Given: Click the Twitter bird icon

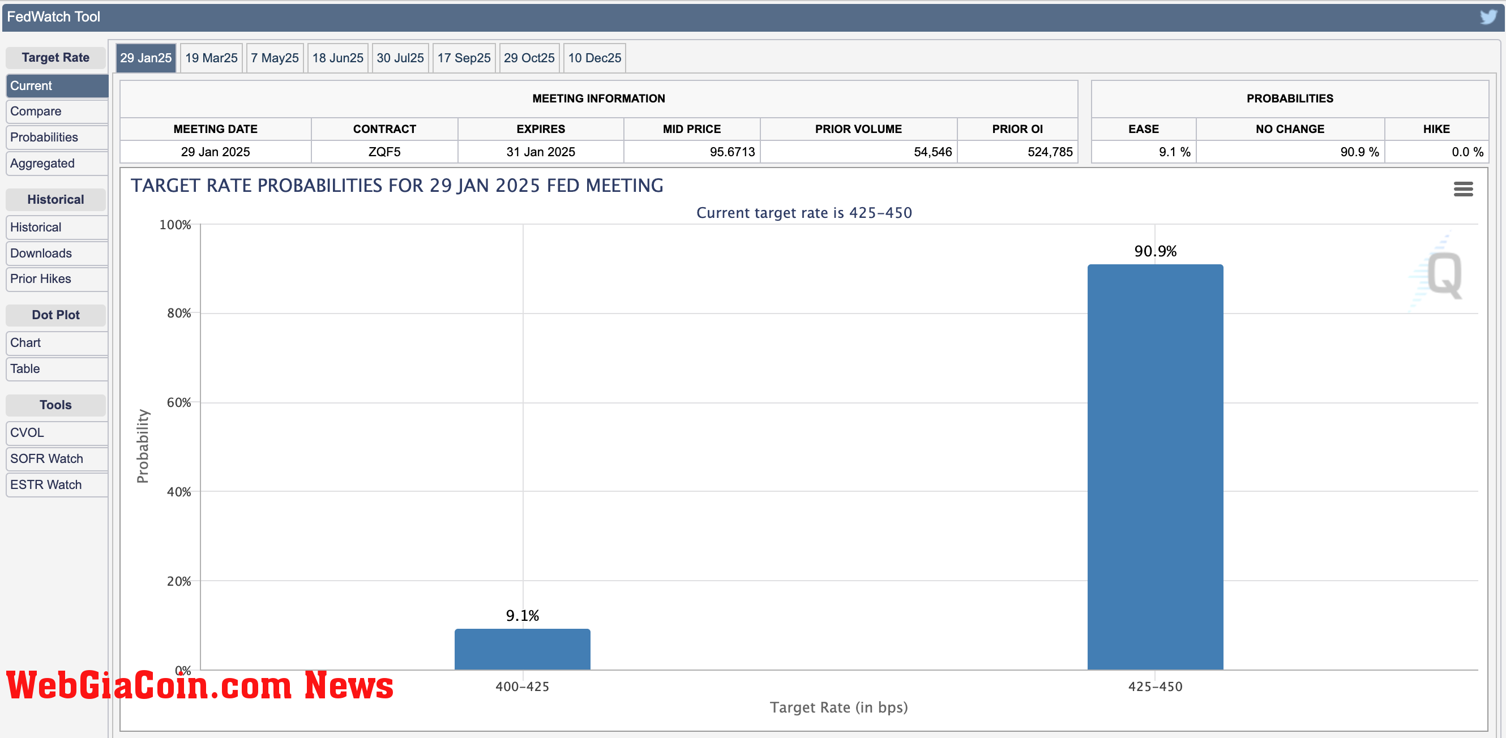Looking at the screenshot, I should [1488, 16].
